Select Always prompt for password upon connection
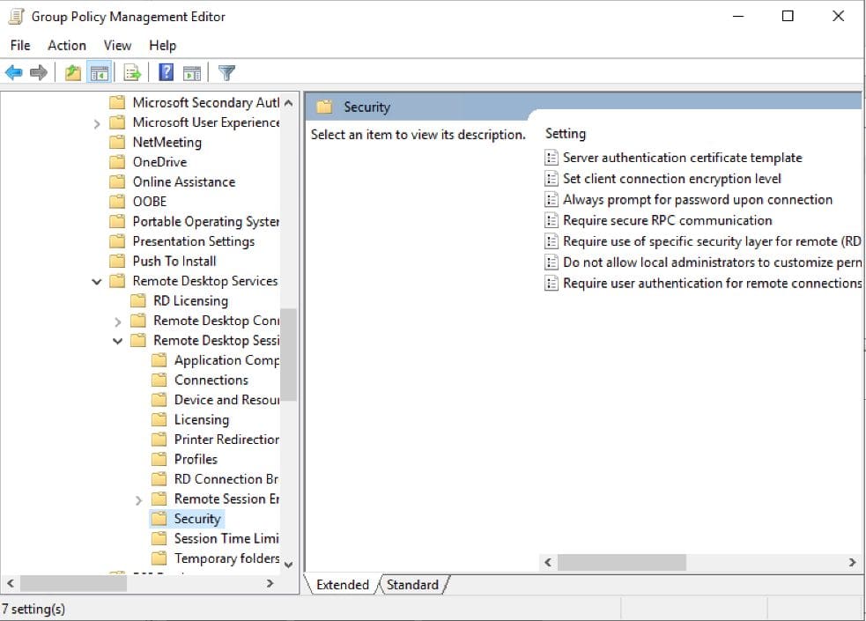The image size is (866, 621). click(697, 200)
